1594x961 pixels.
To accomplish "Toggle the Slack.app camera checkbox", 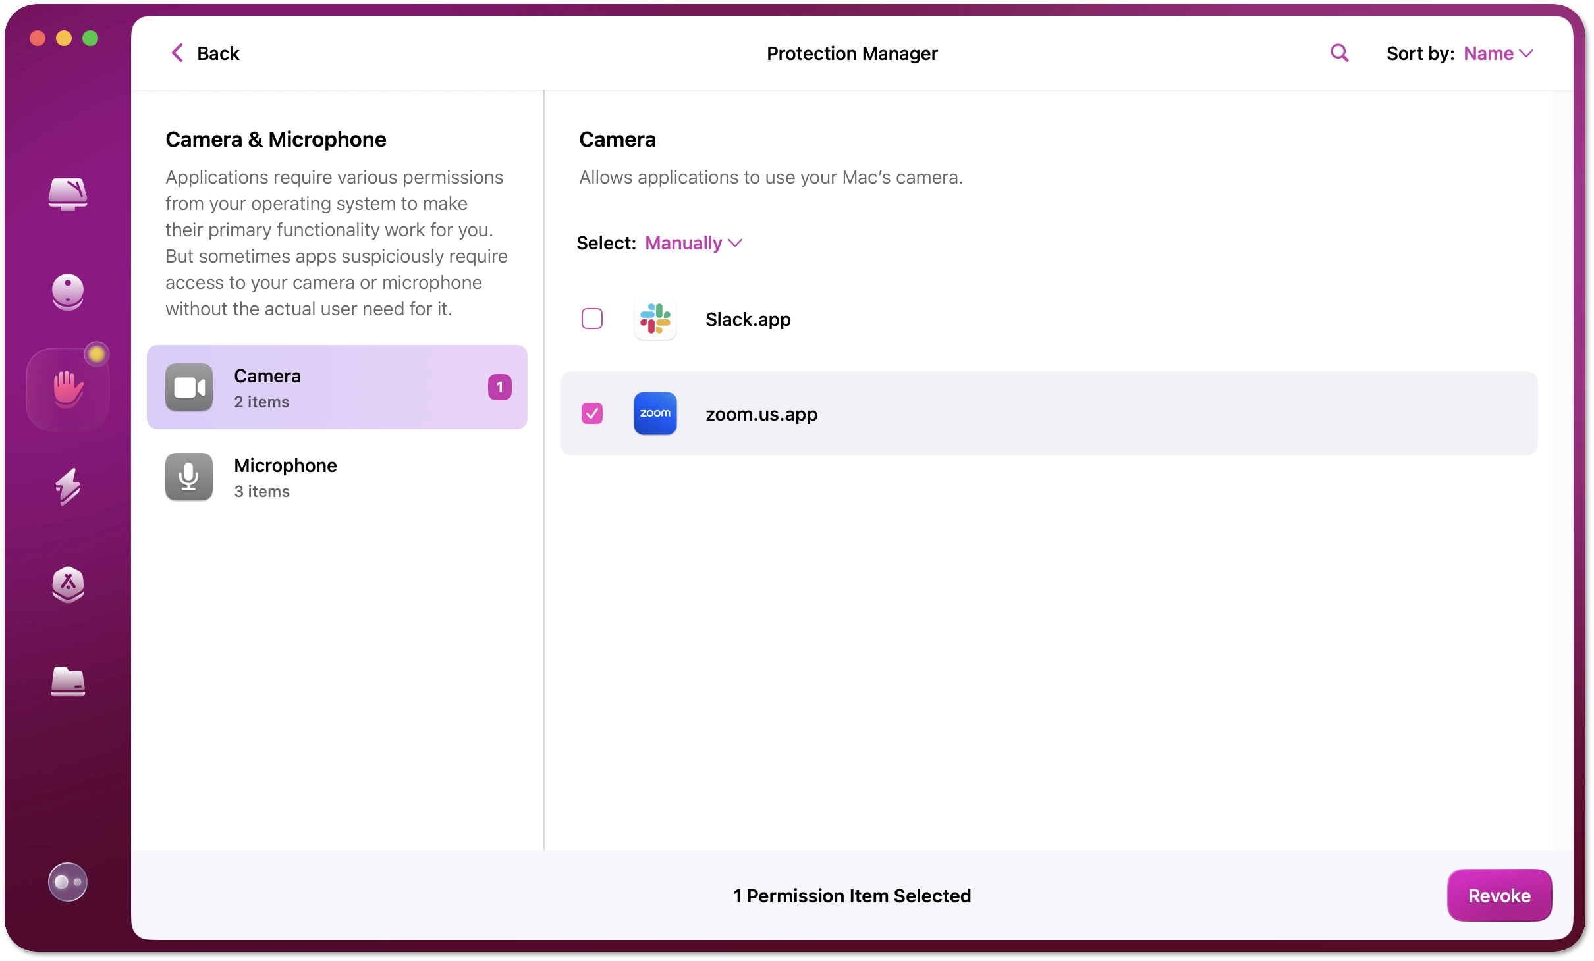I will point(592,320).
